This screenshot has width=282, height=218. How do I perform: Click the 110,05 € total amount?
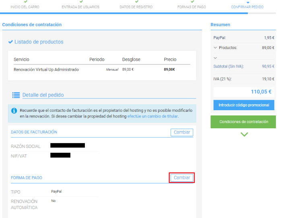[261, 92]
